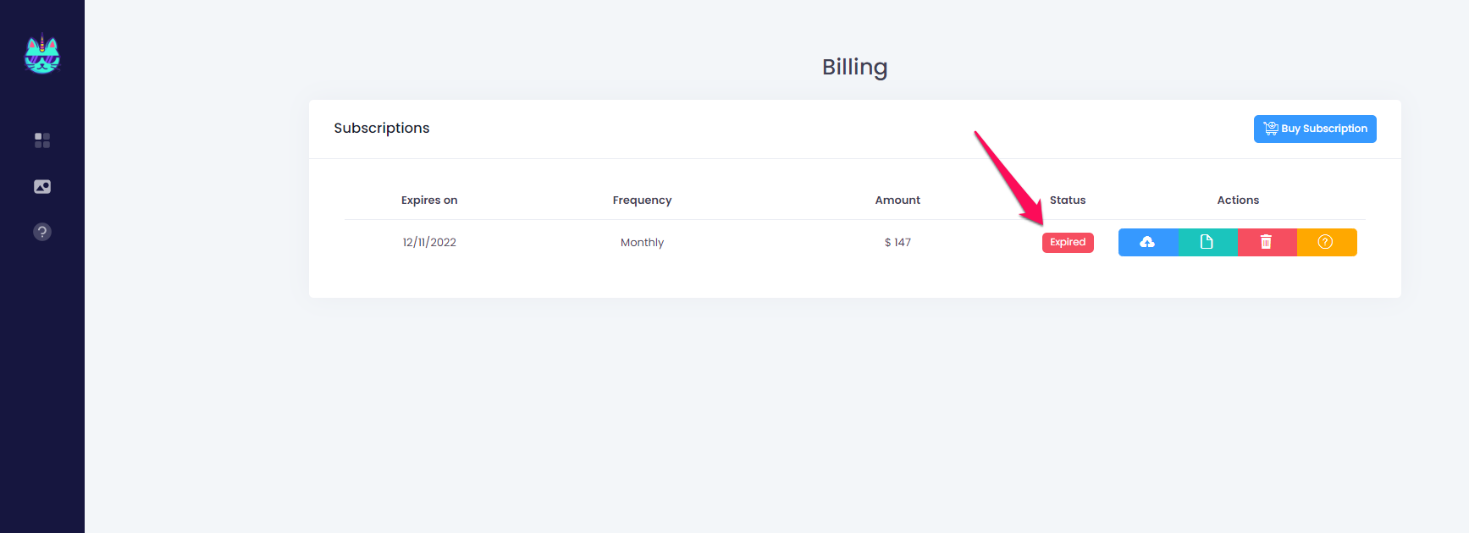This screenshot has width=1469, height=533.
Task: Click the shopping cart icon on Buy Subscription
Action: (1271, 129)
